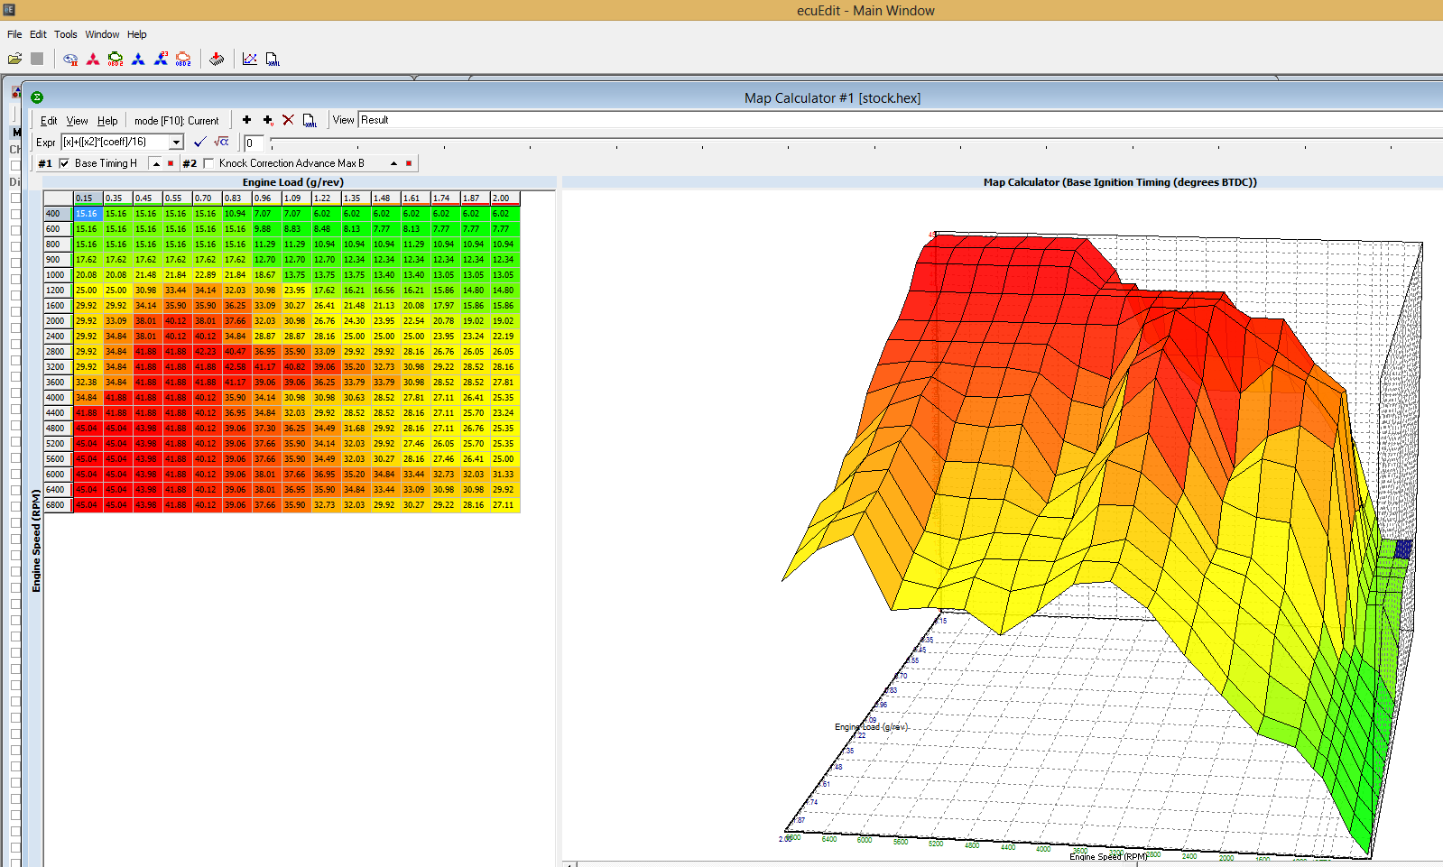Click the black plus add-map icon
The image size is (1443, 867).
(246, 120)
